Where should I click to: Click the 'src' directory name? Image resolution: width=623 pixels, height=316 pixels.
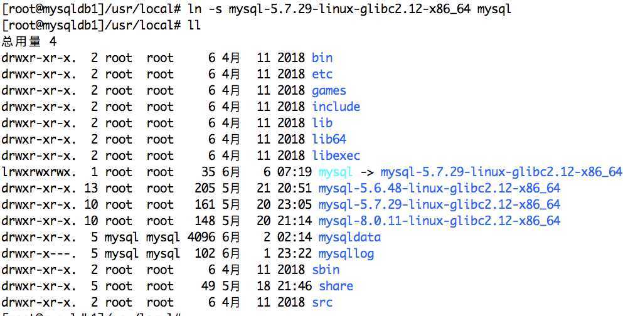click(x=322, y=302)
